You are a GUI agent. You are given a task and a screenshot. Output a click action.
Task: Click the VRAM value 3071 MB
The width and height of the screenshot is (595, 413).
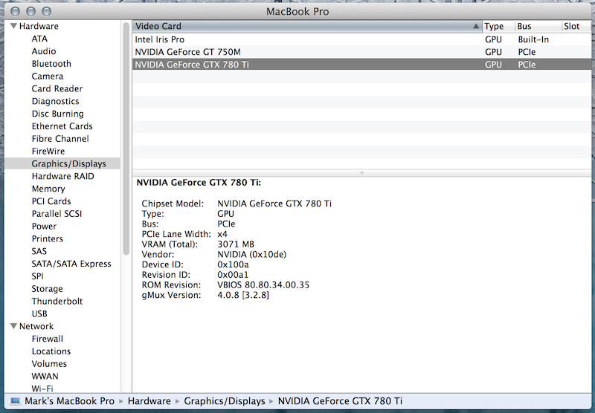[x=236, y=244]
